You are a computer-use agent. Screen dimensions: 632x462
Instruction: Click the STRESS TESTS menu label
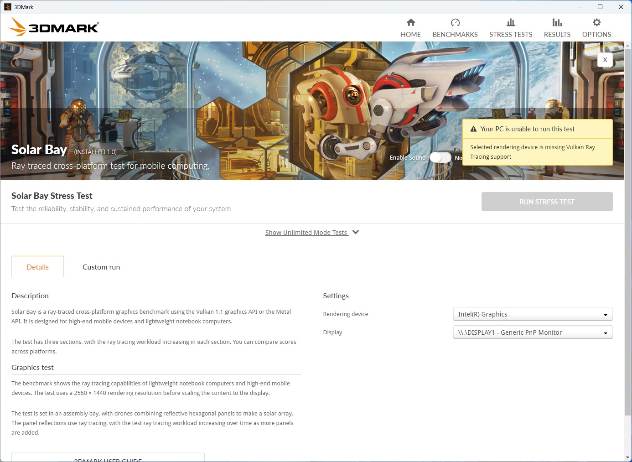point(511,35)
